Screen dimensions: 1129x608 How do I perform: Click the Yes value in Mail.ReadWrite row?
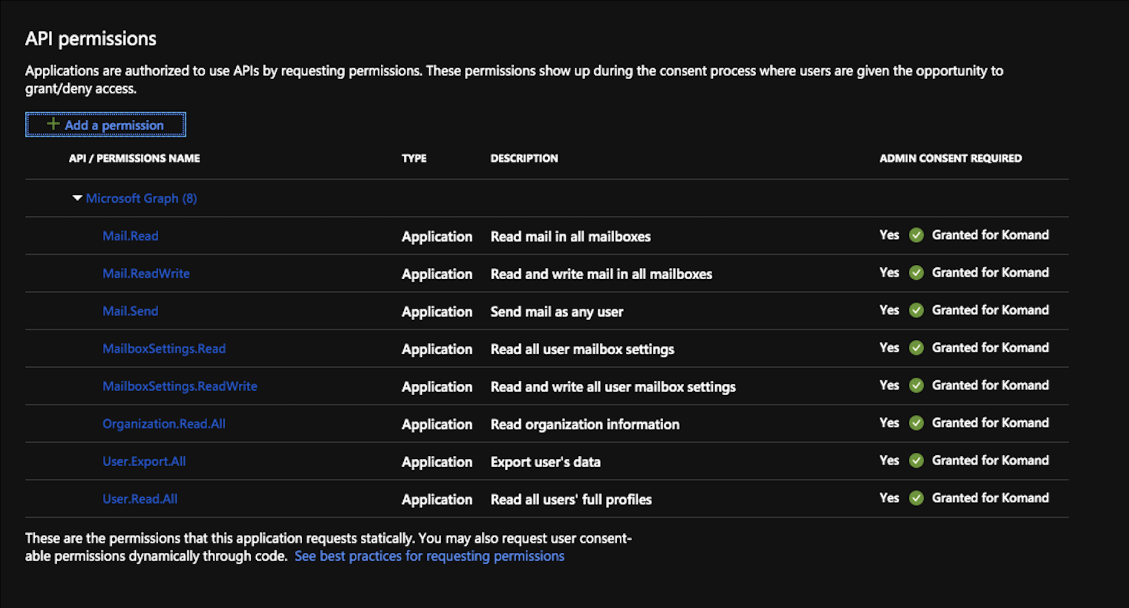click(x=889, y=273)
